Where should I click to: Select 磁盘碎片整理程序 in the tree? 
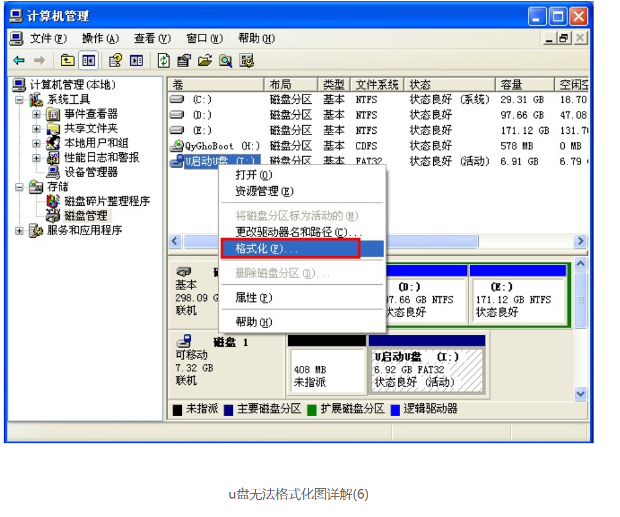(107, 201)
